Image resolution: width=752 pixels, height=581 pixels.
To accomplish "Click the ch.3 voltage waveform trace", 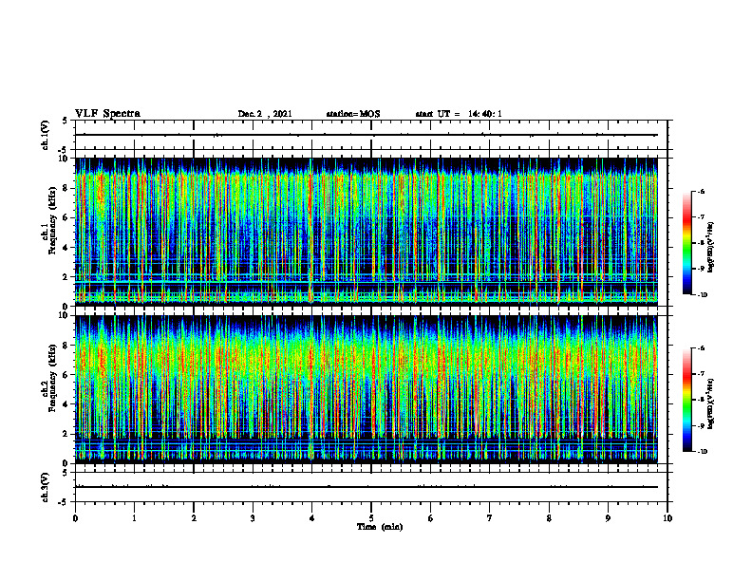I will [x=366, y=487].
